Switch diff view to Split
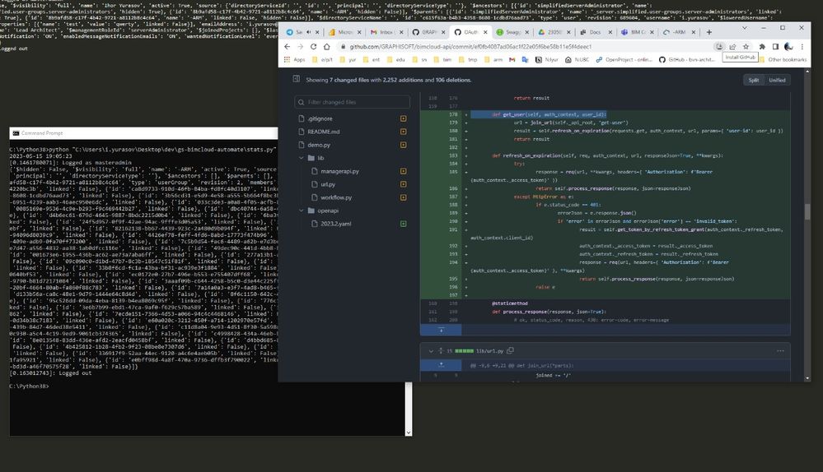The width and height of the screenshot is (823, 472). (752, 80)
